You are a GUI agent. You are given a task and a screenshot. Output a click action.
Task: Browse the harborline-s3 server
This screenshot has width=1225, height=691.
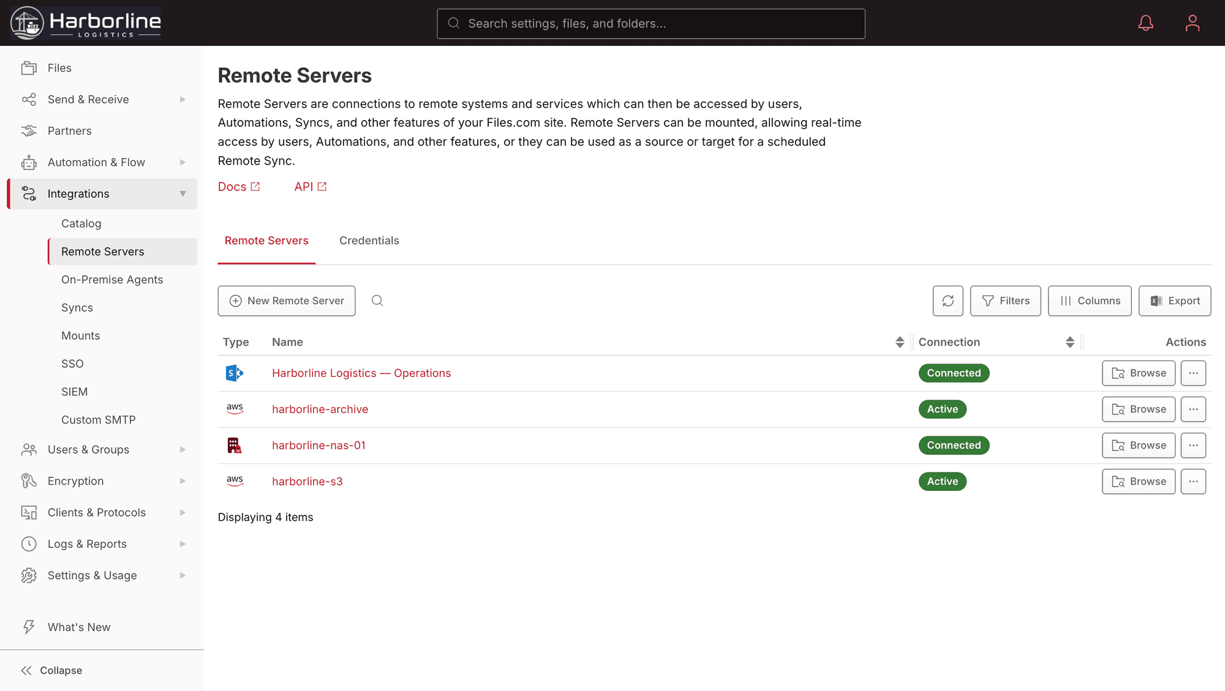tap(1139, 481)
